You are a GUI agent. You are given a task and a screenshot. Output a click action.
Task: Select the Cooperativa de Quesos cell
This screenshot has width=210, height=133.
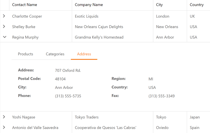(106, 128)
